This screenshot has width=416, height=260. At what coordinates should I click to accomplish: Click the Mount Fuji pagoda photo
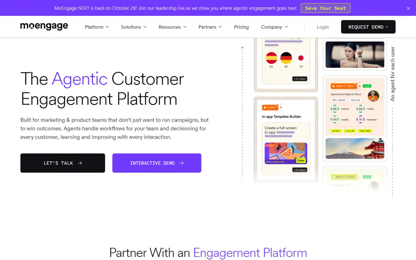tap(355, 148)
